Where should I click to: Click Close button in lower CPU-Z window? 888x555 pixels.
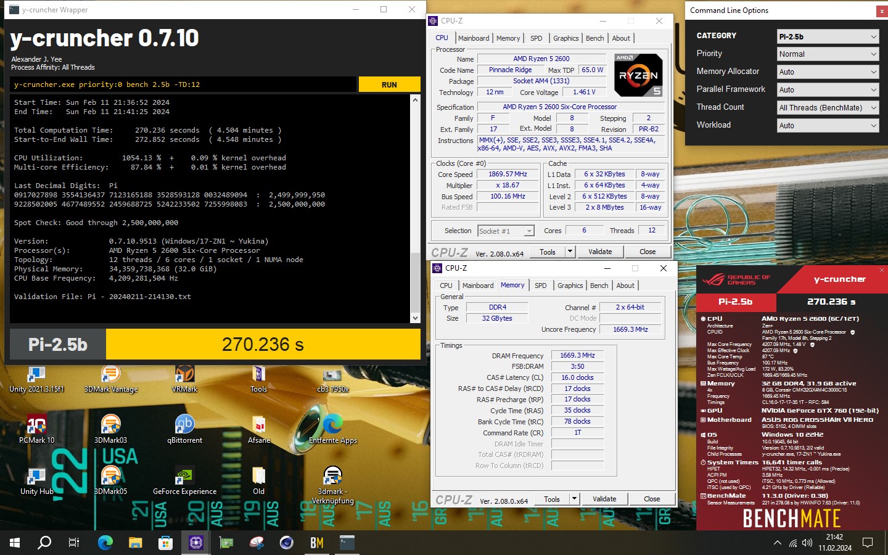point(652,499)
